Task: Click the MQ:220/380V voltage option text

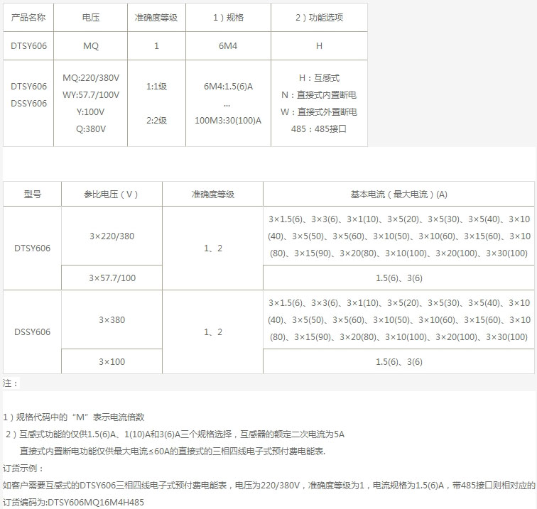Action: [x=91, y=78]
